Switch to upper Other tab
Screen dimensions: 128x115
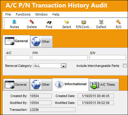point(41,42)
